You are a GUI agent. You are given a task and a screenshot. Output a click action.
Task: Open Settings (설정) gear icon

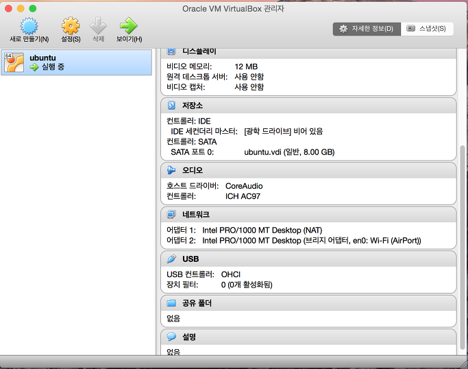71,25
